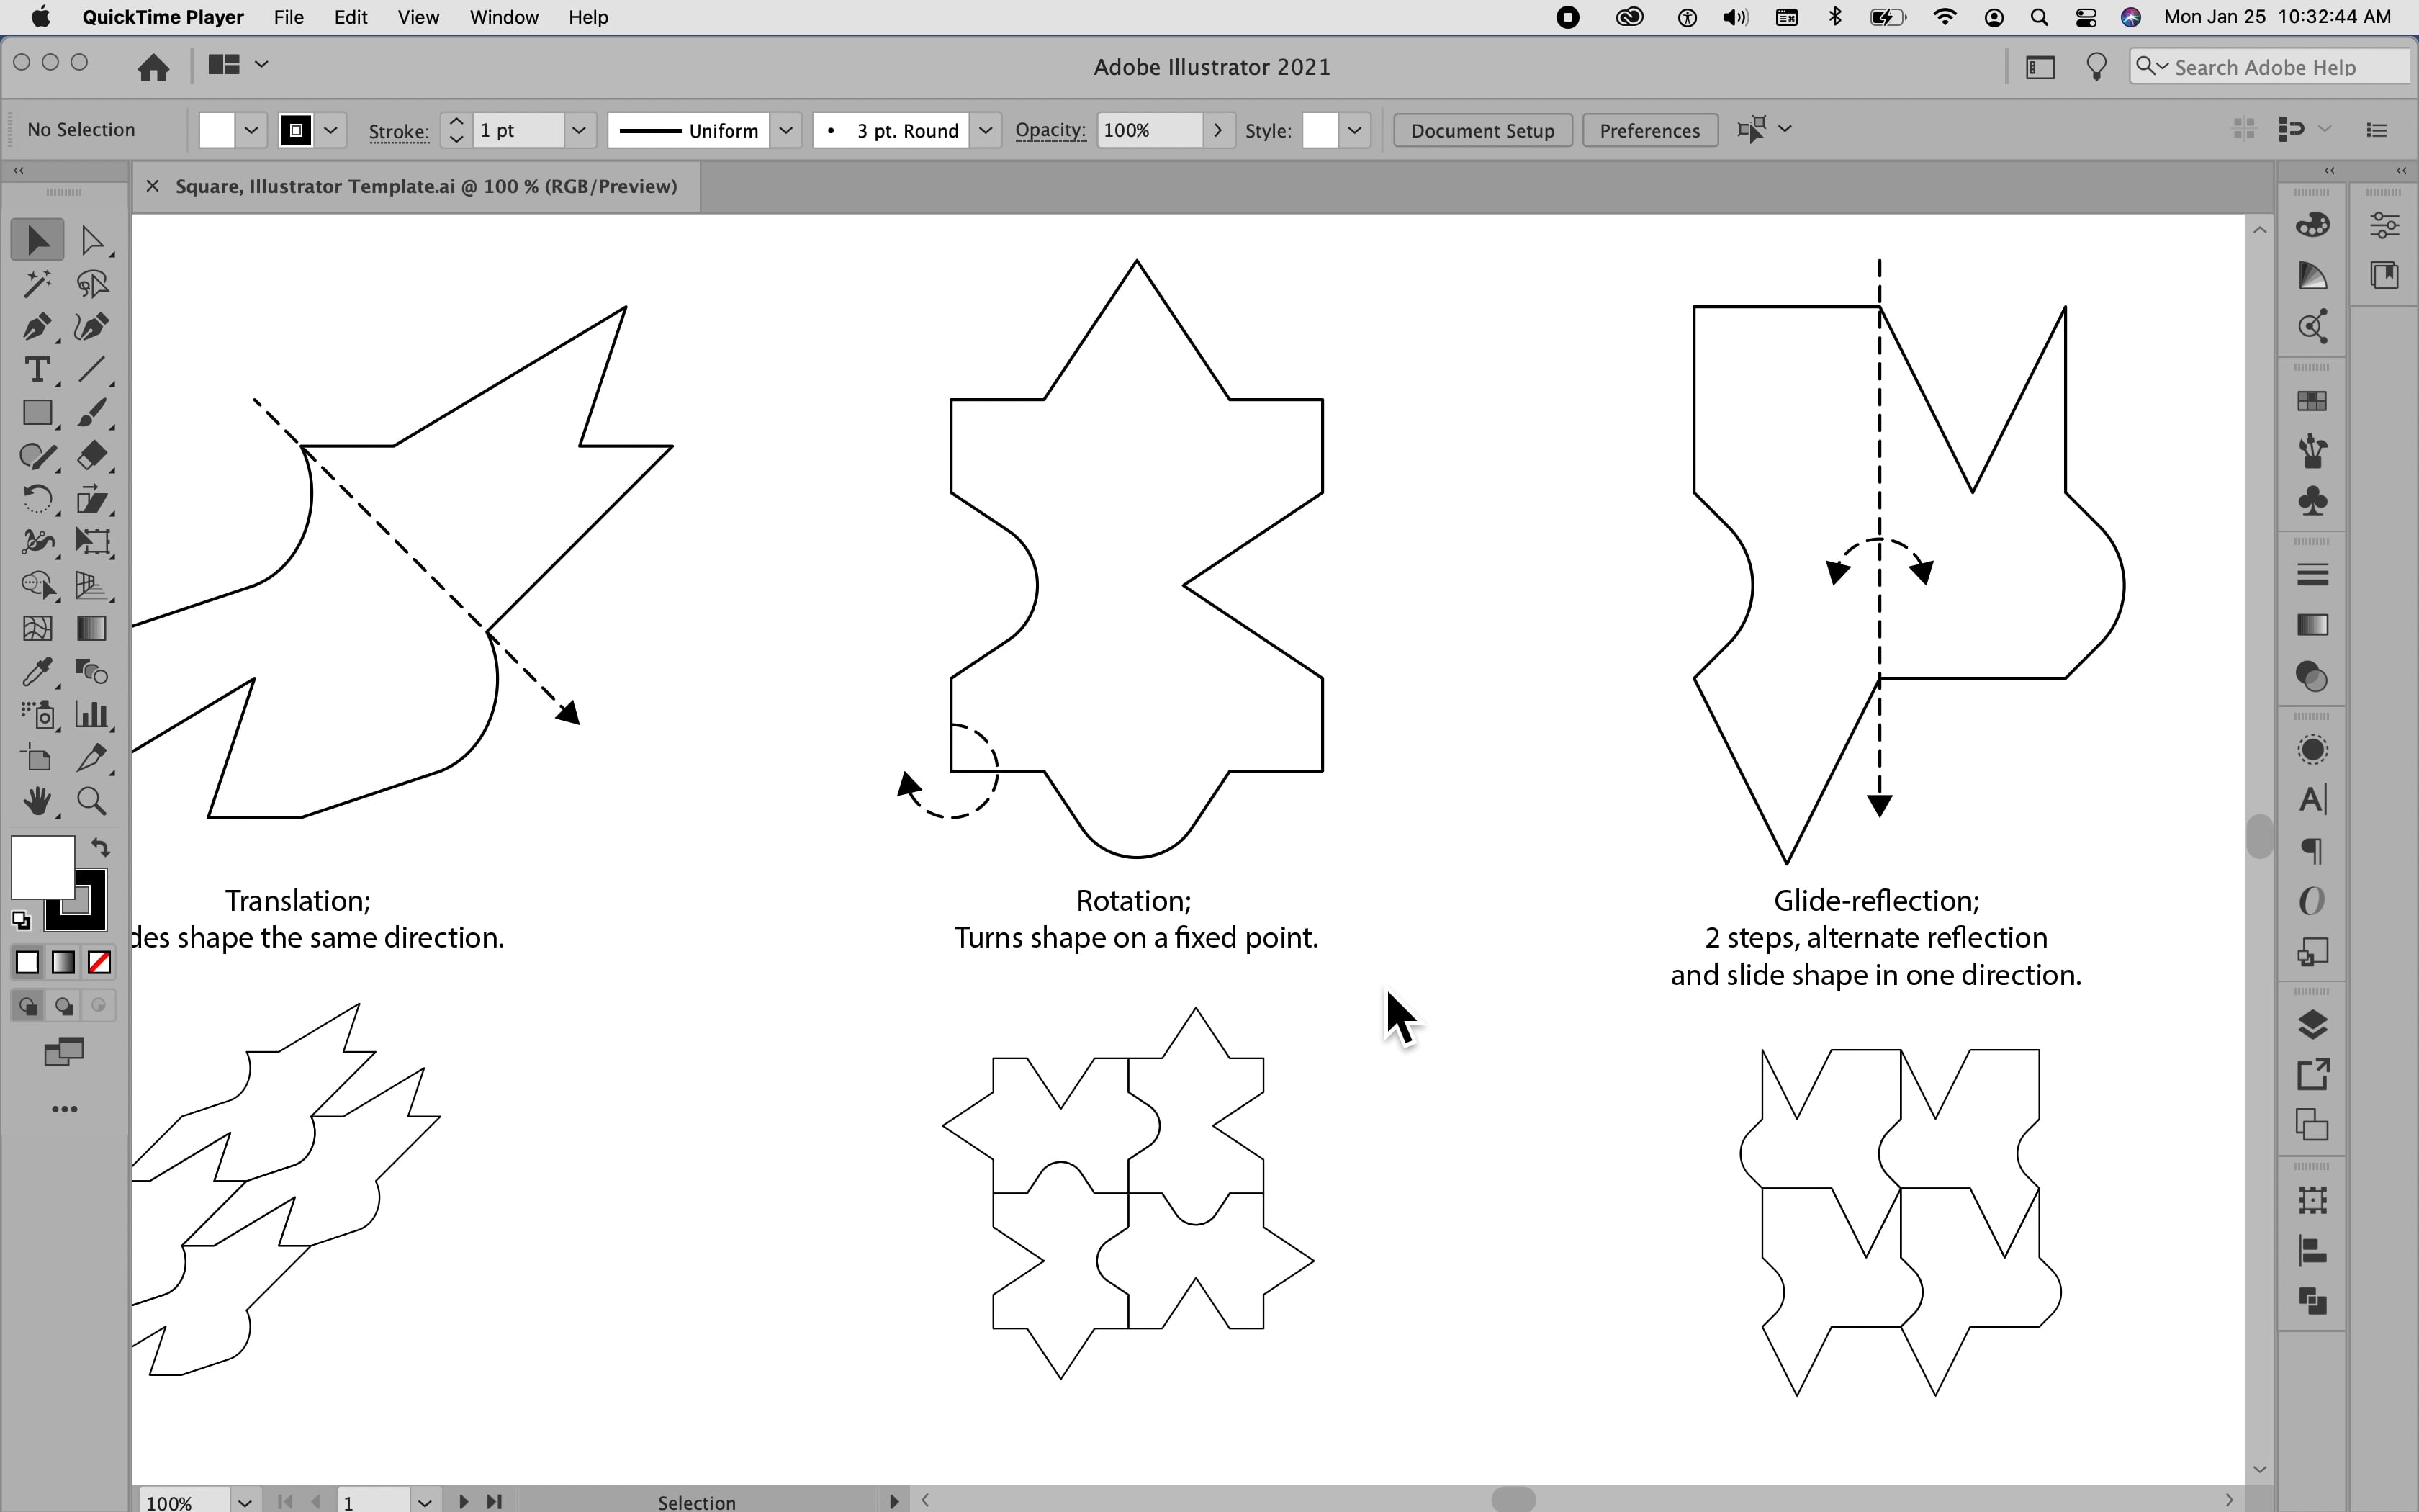Expand the Uniform variable width profile dropdown

785,130
